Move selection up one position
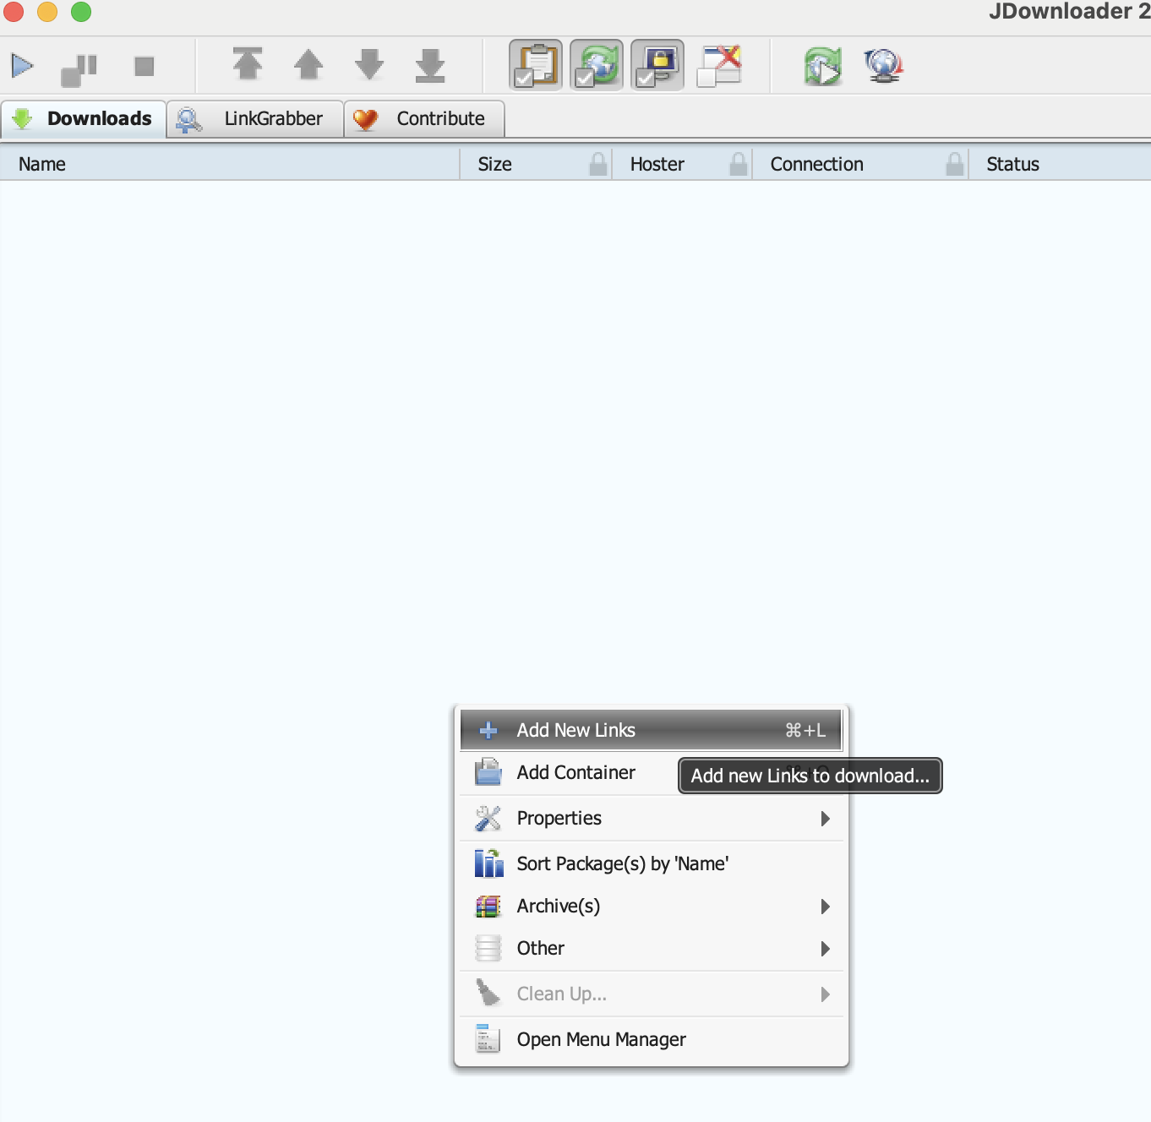The image size is (1151, 1122). click(x=308, y=64)
